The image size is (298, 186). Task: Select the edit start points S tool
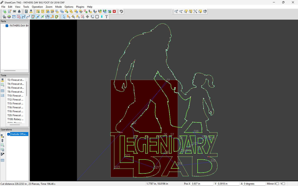[68, 17]
